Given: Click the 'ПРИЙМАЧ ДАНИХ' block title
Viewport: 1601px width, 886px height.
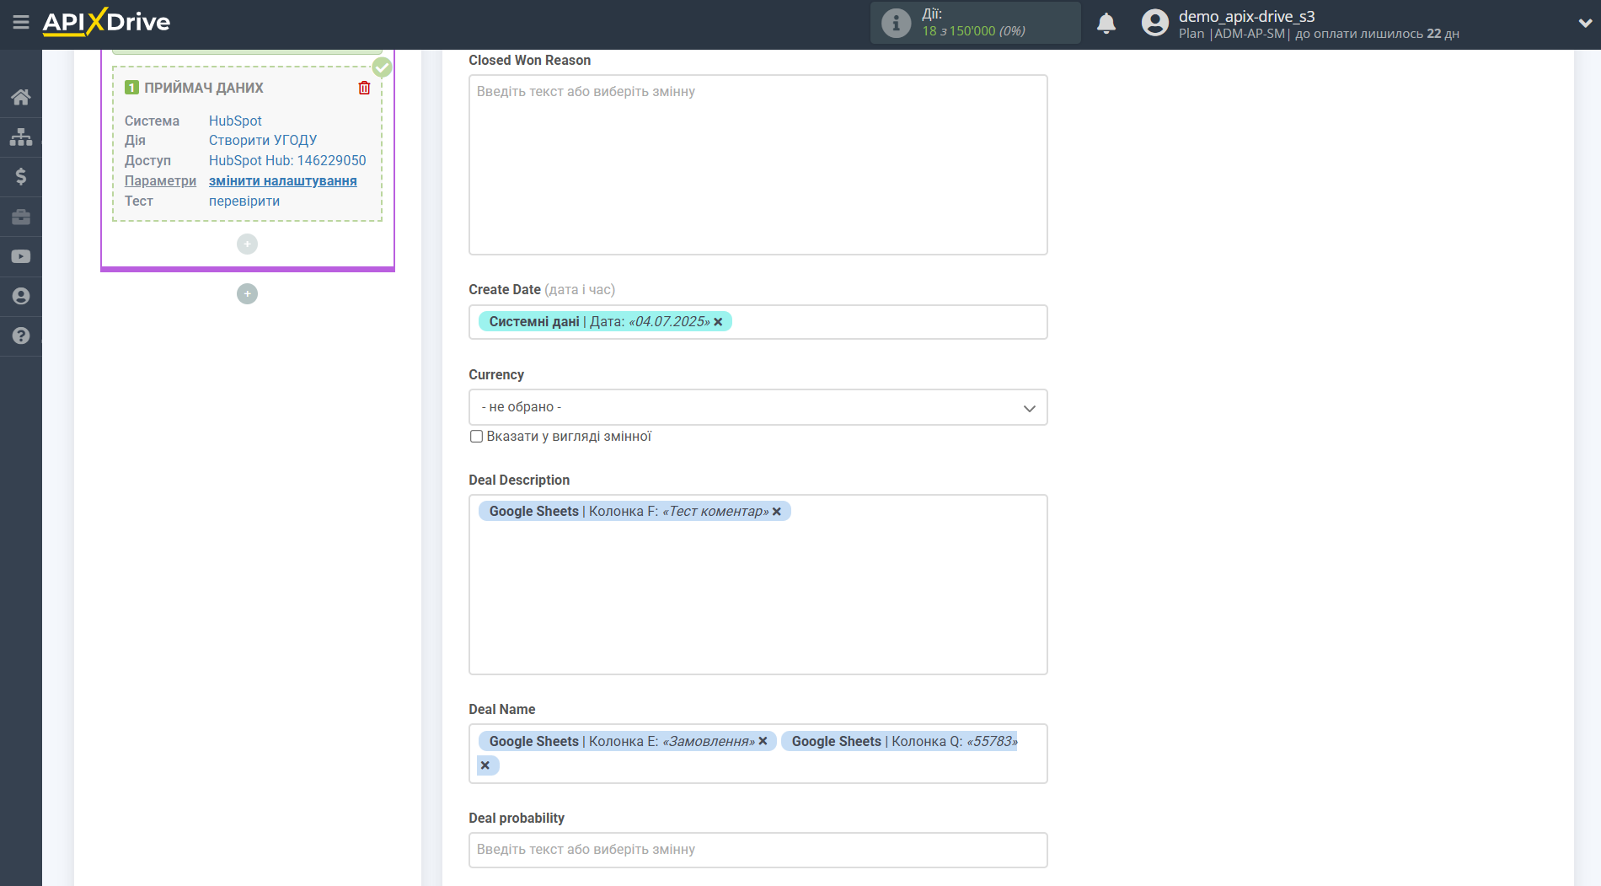Looking at the screenshot, I should pyautogui.click(x=203, y=88).
